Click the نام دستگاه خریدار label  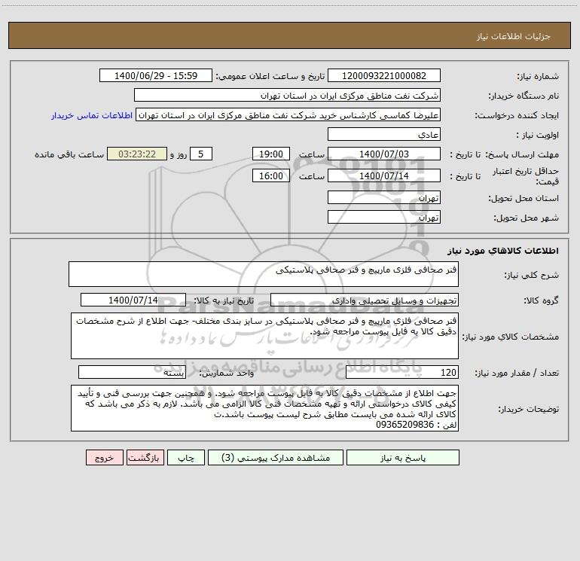point(524,96)
